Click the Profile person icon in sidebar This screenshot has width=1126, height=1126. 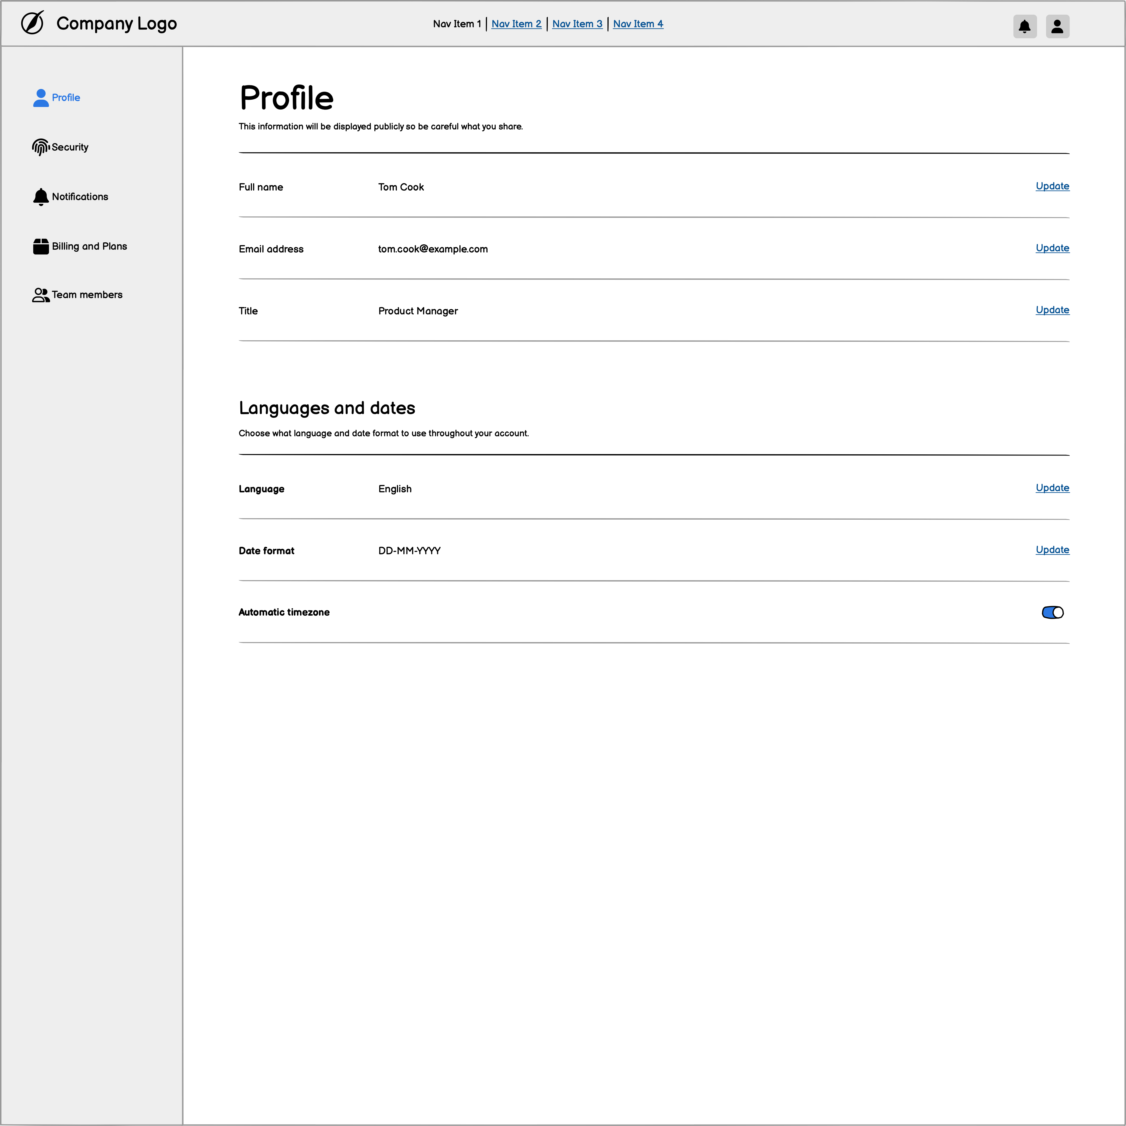tap(41, 98)
